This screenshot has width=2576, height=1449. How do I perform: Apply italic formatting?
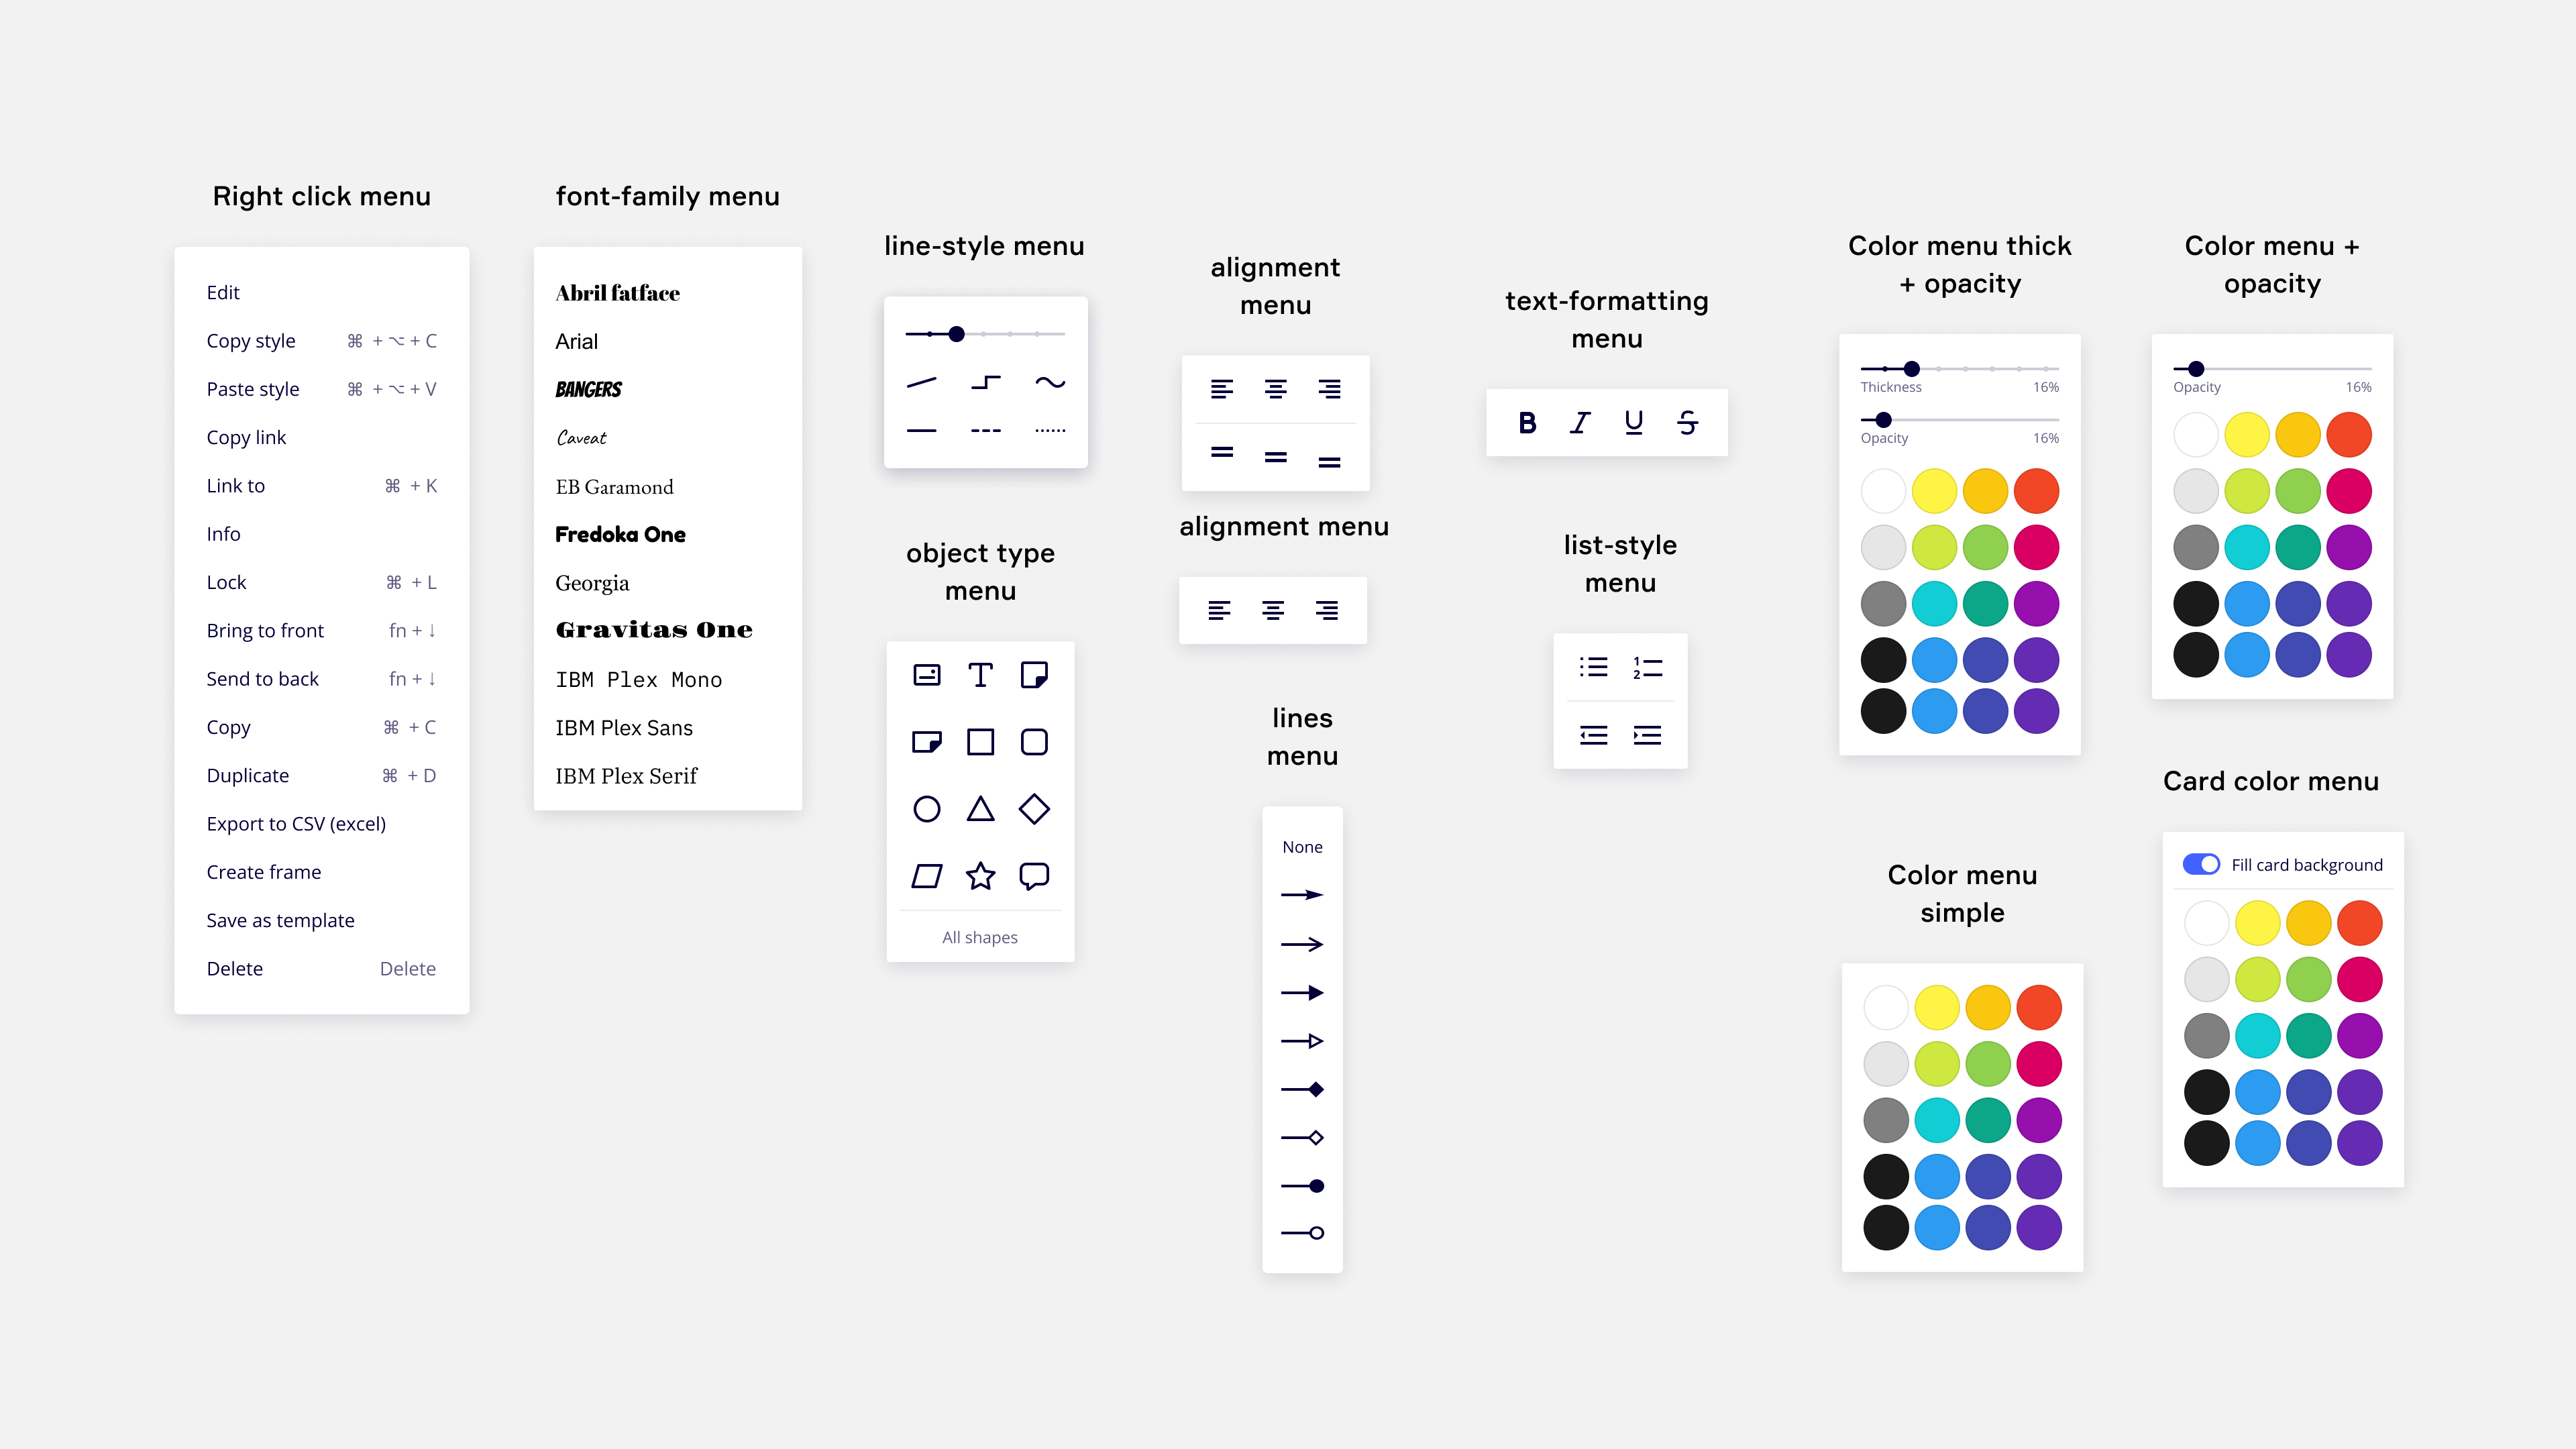coord(1580,422)
